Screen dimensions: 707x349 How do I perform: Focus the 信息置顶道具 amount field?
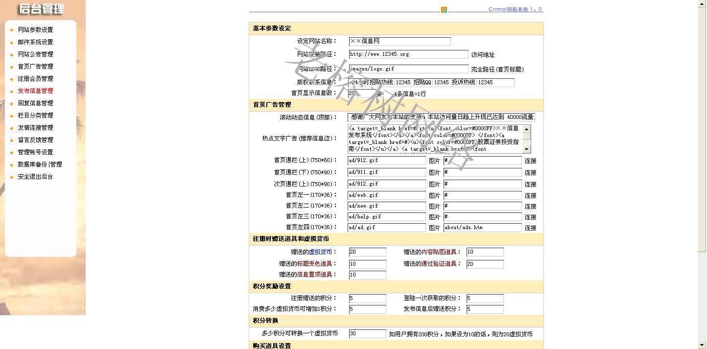[368, 275]
